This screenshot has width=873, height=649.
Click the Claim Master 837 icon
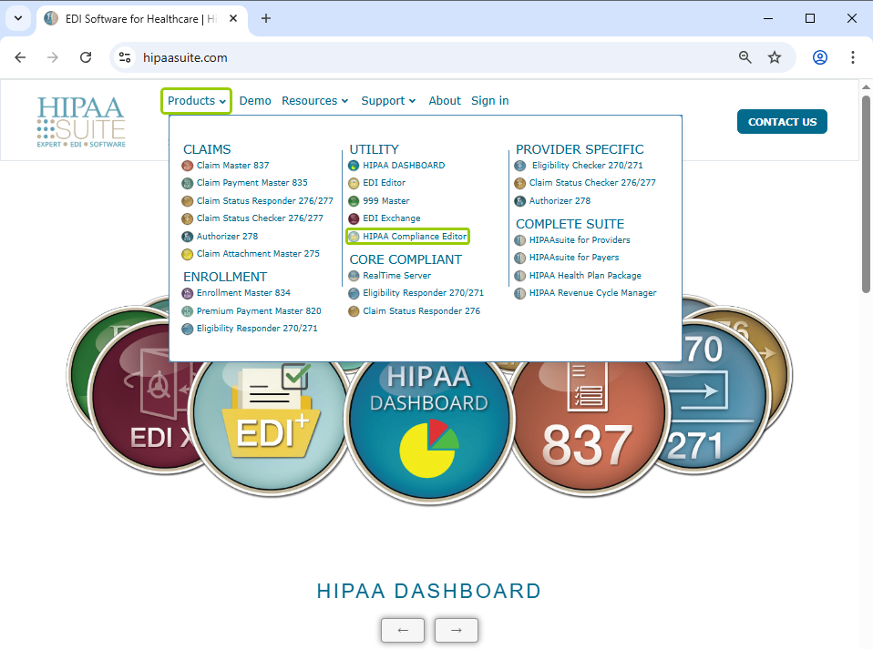(x=188, y=166)
